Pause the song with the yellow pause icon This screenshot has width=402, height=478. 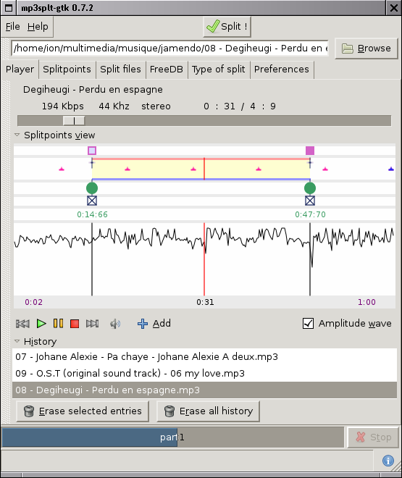click(x=58, y=324)
